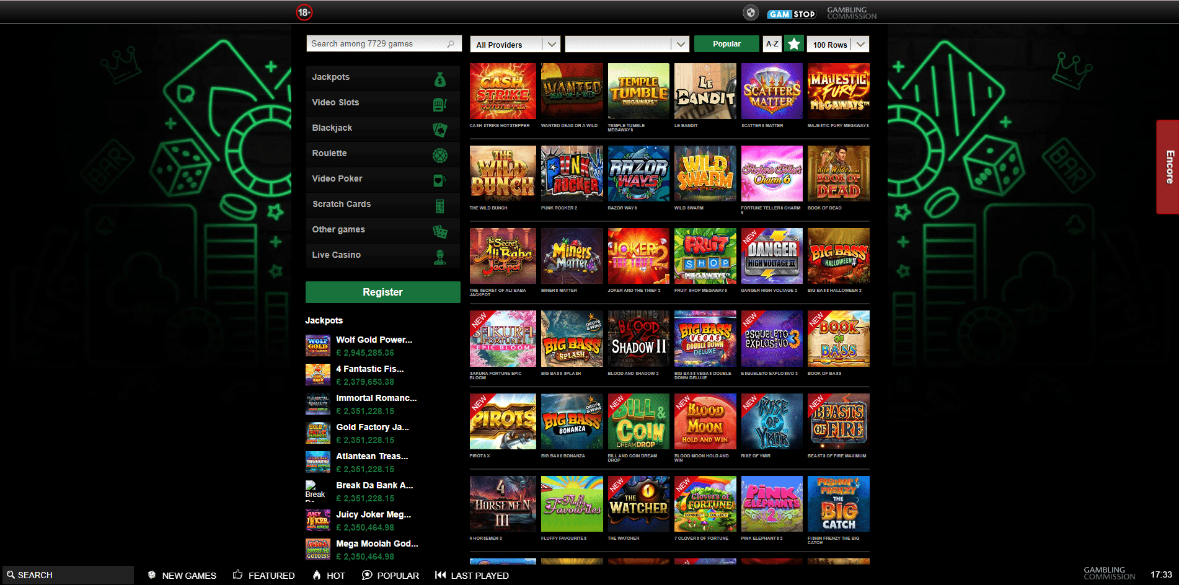Launch Danger High Voltage 2 game
Image resolution: width=1179 pixels, height=585 pixels.
(x=772, y=256)
